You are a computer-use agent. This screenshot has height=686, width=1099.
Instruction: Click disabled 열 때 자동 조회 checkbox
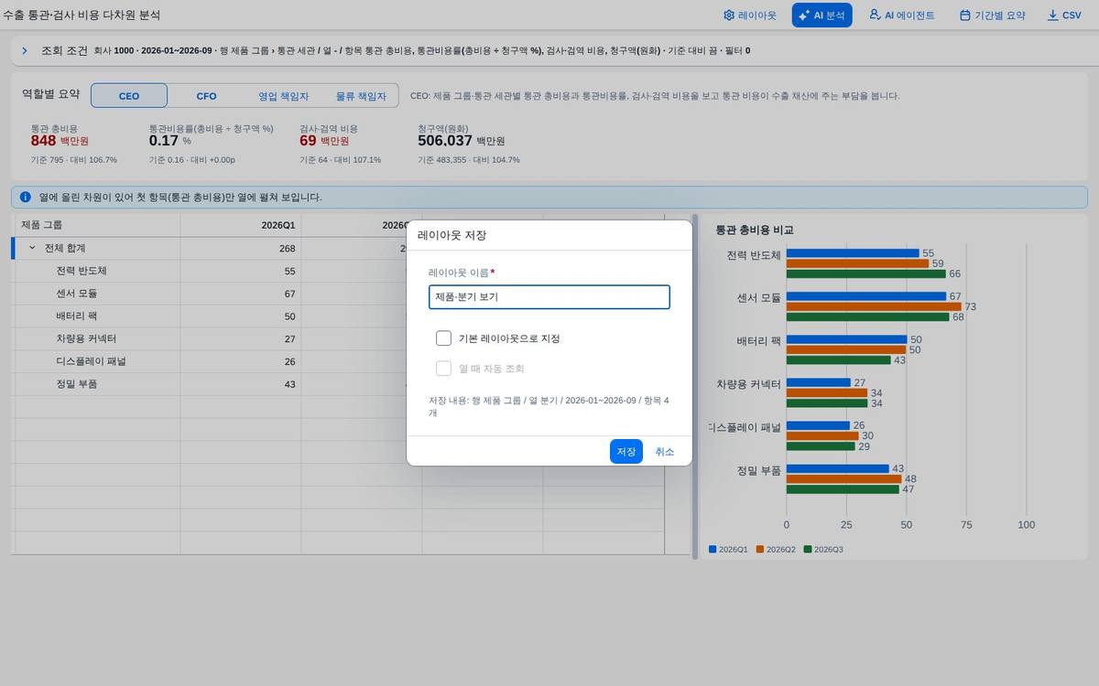point(444,369)
